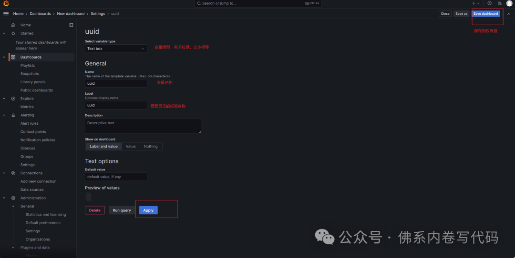The width and height of the screenshot is (515, 258).
Task: Focus the Search or jump to field
Action: [258, 3]
